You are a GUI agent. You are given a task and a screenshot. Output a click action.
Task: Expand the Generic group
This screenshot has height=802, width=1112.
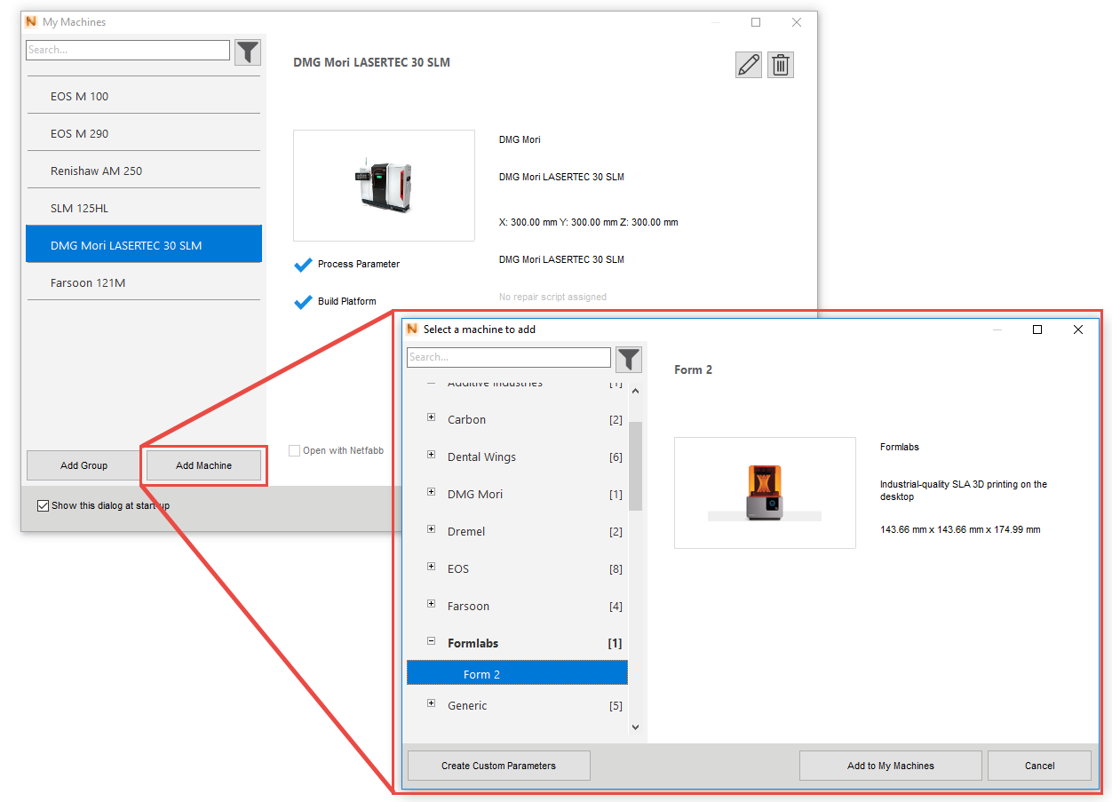431,703
